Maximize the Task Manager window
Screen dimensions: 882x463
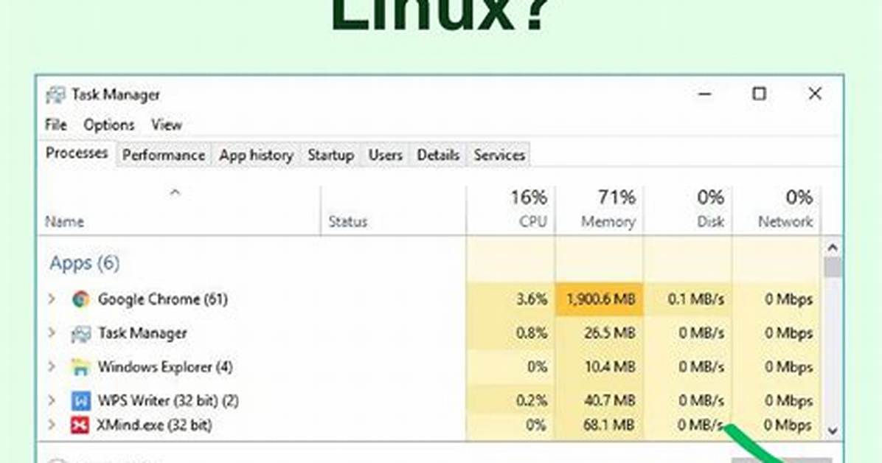760,94
